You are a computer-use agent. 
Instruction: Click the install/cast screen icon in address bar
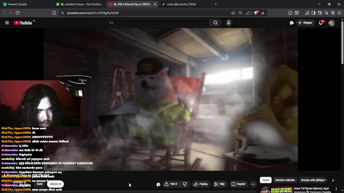click(233, 13)
